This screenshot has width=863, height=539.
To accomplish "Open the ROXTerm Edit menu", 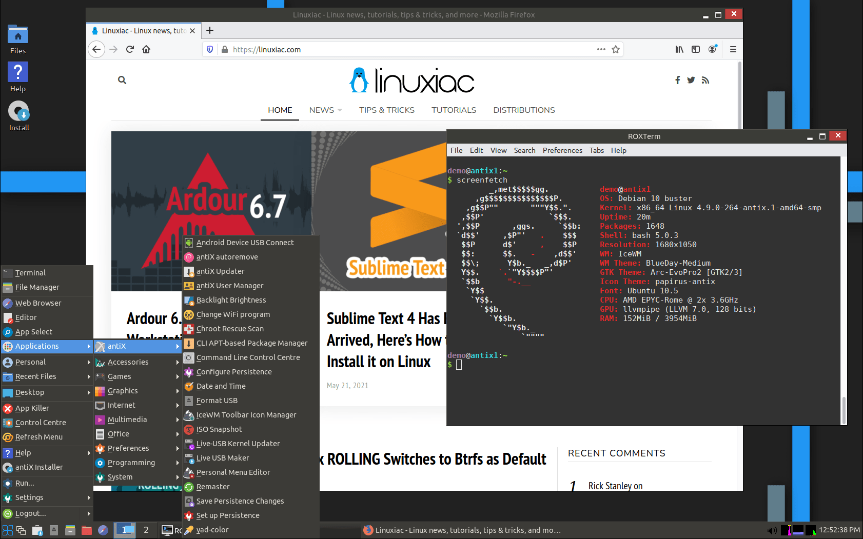I will 476,150.
